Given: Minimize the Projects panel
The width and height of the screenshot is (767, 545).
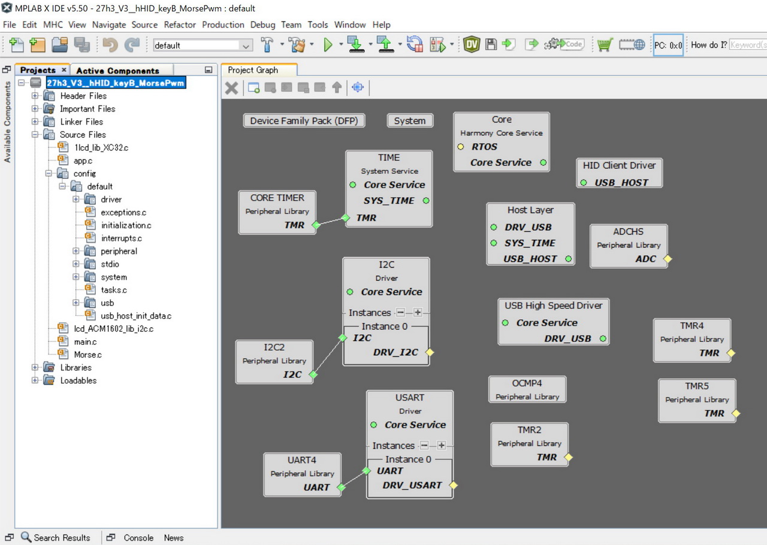Looking at the screenshot, I should click(x=209, y=70).
